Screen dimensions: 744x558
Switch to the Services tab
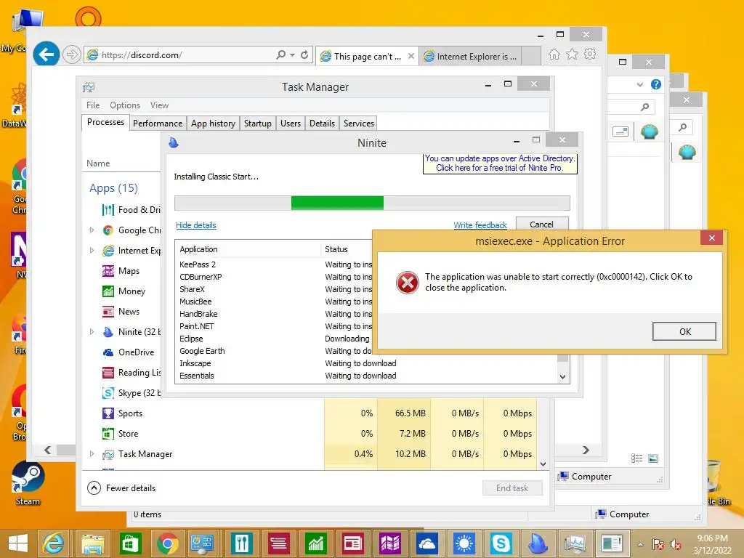click(359, 124)
